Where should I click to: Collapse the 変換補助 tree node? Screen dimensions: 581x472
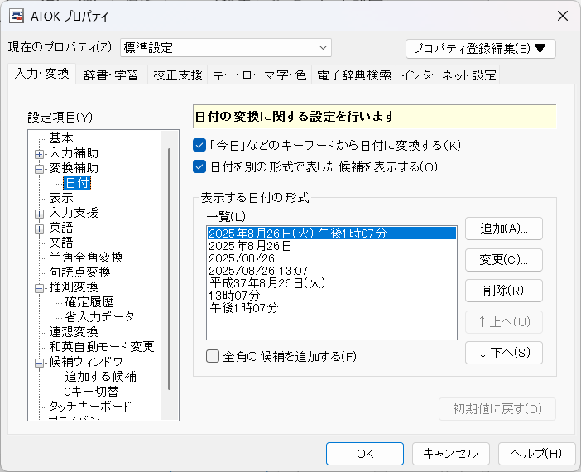(39, 169)
